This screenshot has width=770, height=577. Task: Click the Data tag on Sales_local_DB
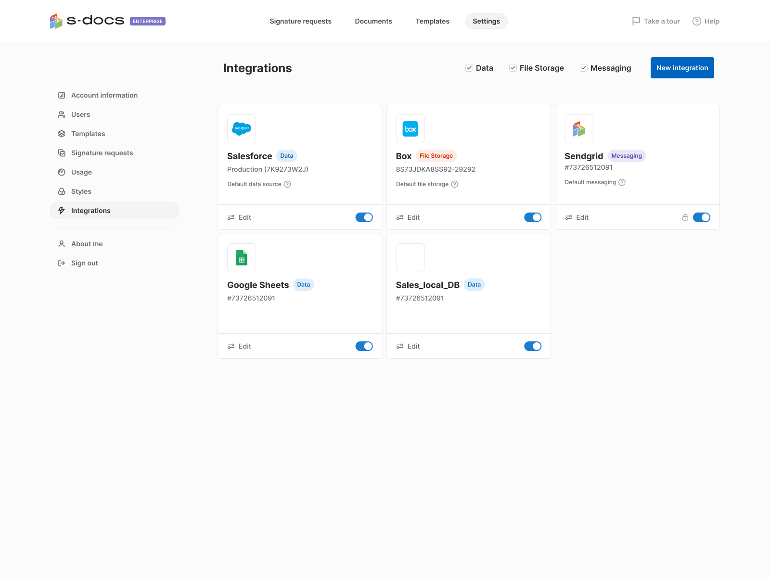coord(474,285)
